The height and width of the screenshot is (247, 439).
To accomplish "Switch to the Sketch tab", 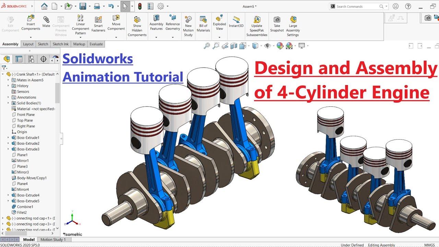I will (x=43, y=44).
